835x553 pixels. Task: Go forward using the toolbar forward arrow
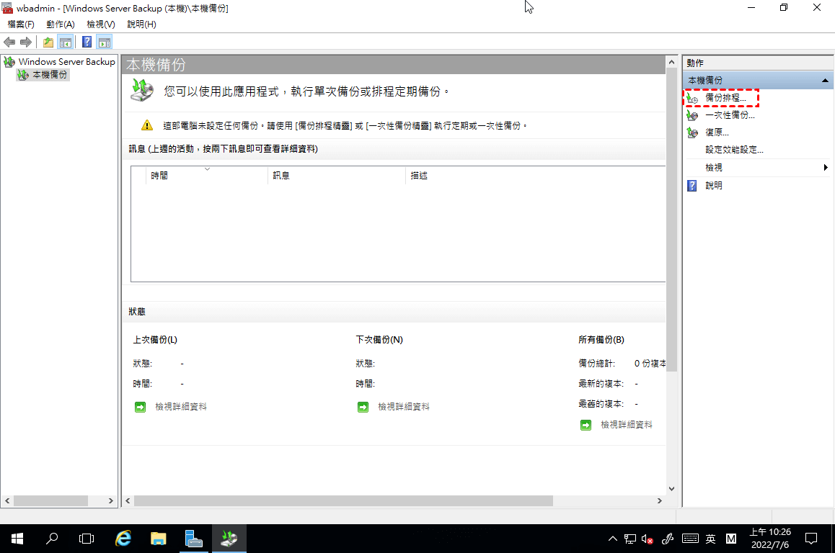point(25,42)
